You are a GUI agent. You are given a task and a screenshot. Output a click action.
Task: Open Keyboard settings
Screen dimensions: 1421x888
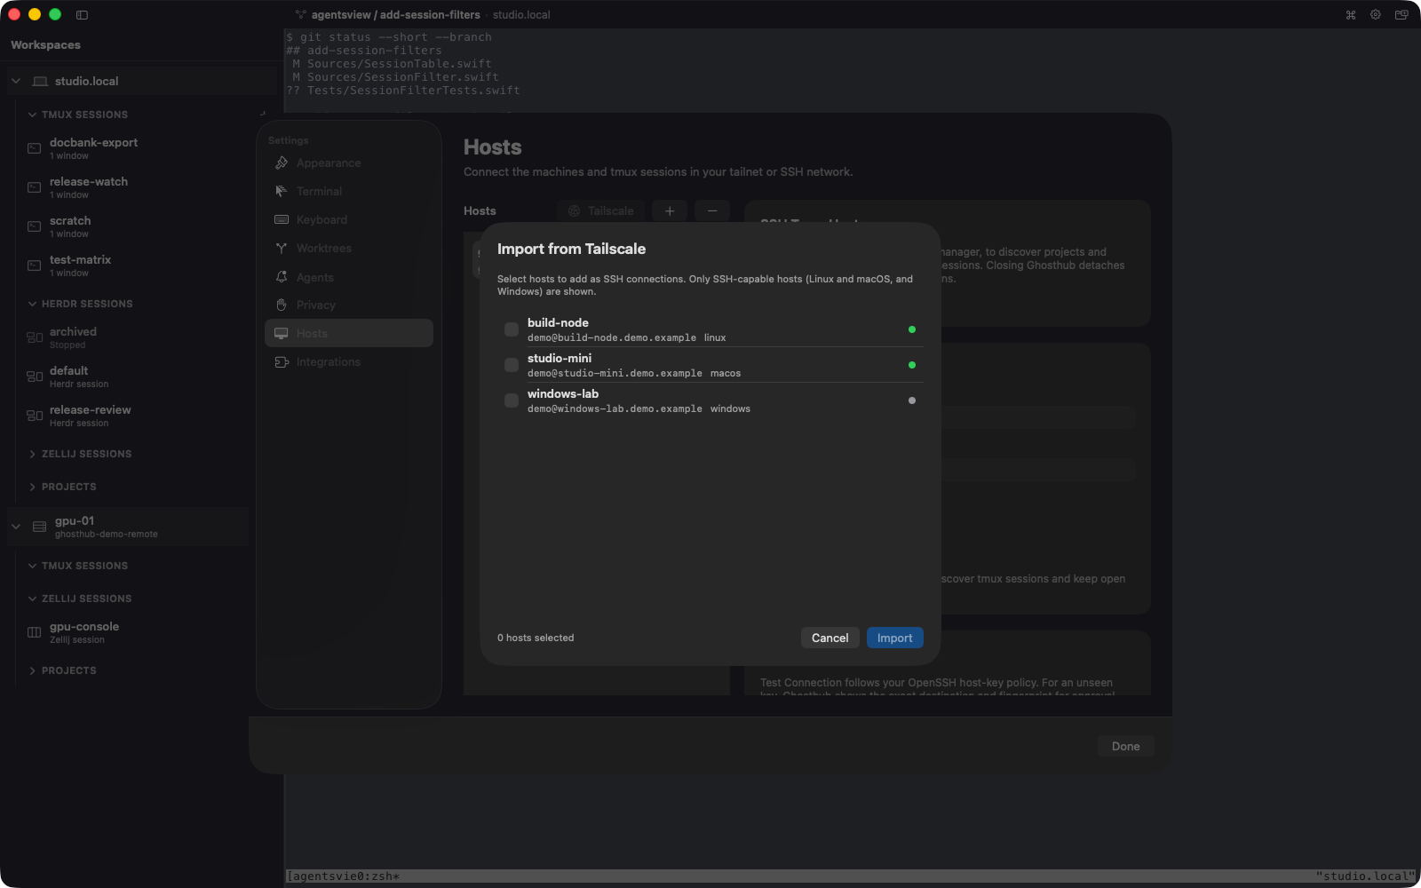349,219
